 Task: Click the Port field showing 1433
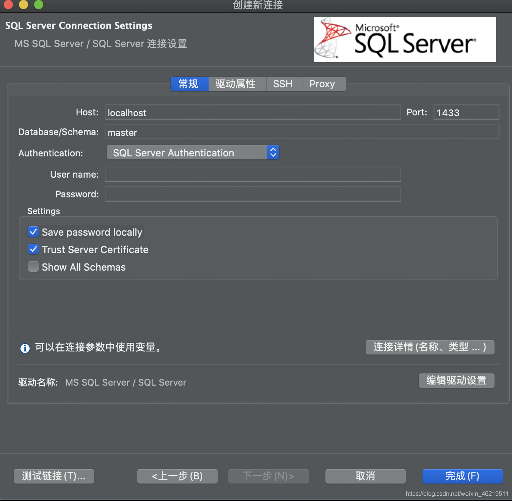coord(466,112)
